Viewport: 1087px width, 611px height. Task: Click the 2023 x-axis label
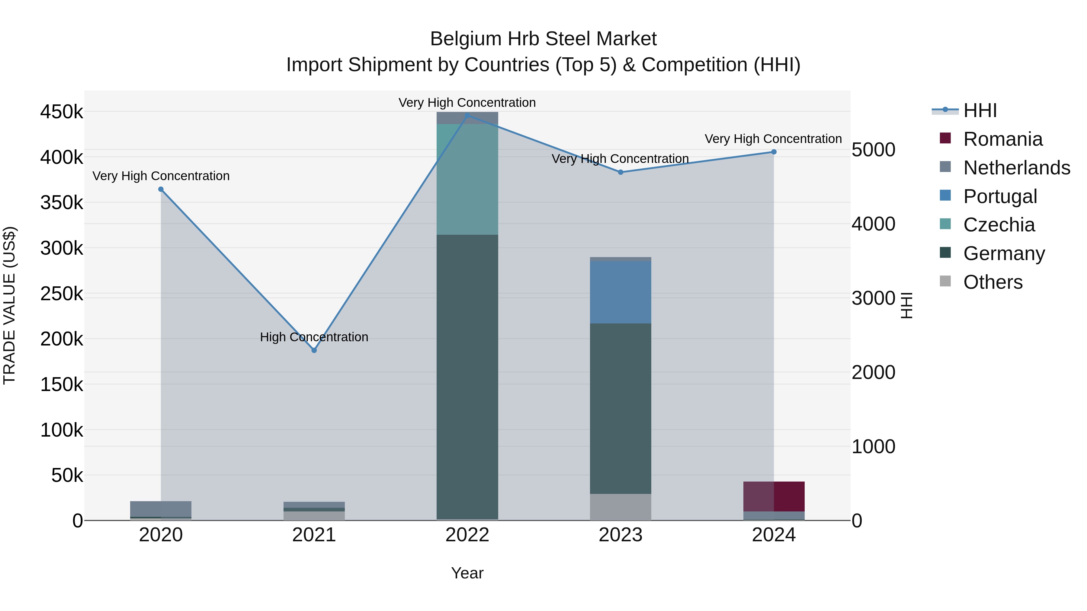pos(620,535)
